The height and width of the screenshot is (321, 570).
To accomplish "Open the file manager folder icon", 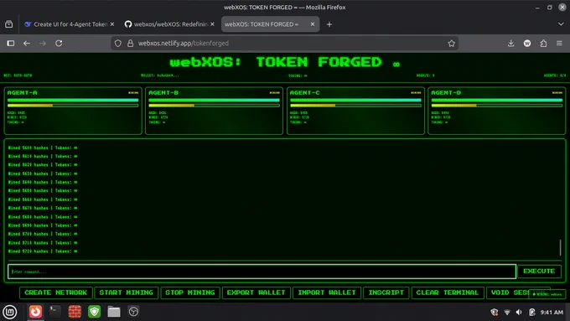I will pyautogui.click(x=114, y=312).
